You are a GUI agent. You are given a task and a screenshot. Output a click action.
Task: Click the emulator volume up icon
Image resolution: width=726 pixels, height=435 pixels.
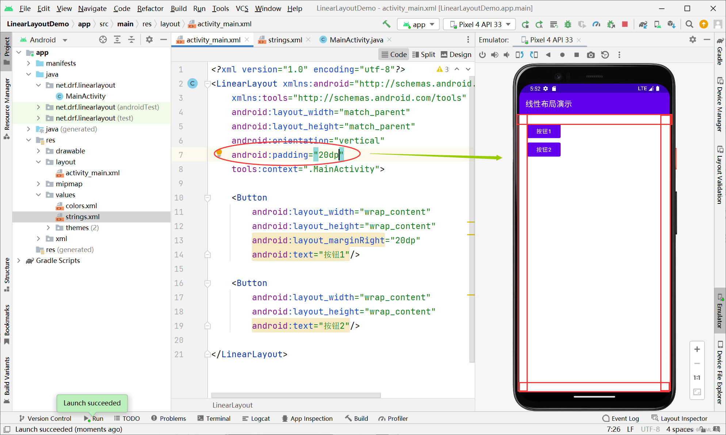[494, 55]
